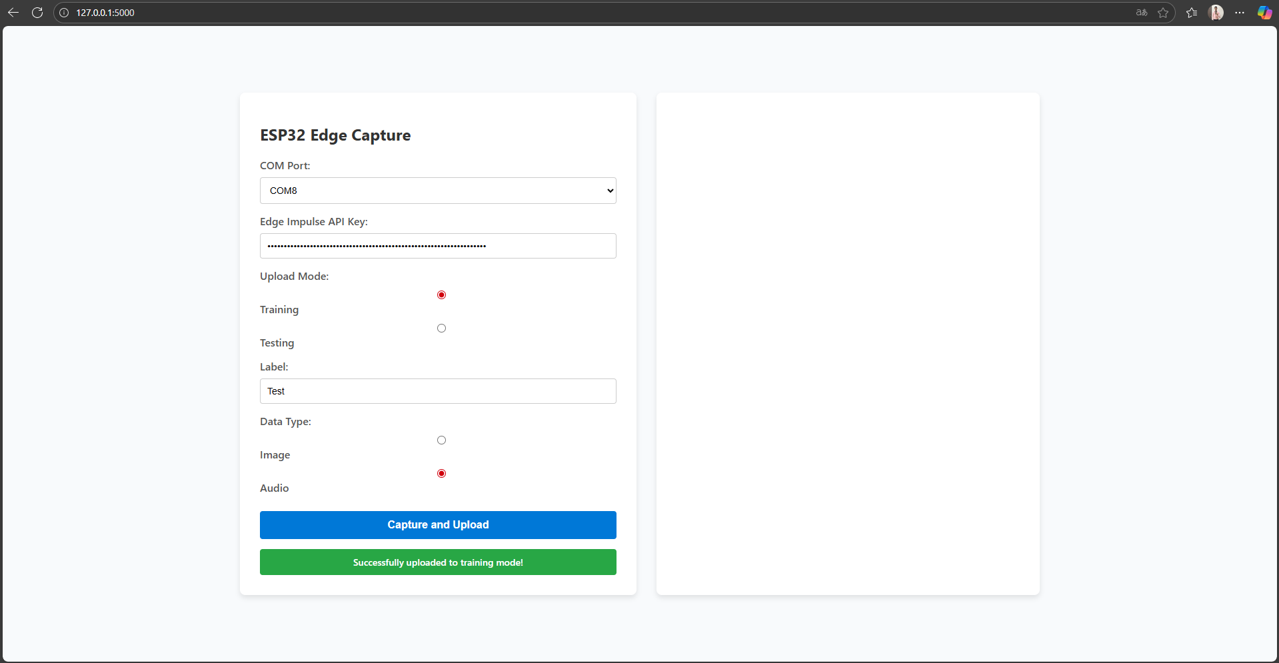Click the 'Label:' field label

pyautogui.click(x=274, y=367)
